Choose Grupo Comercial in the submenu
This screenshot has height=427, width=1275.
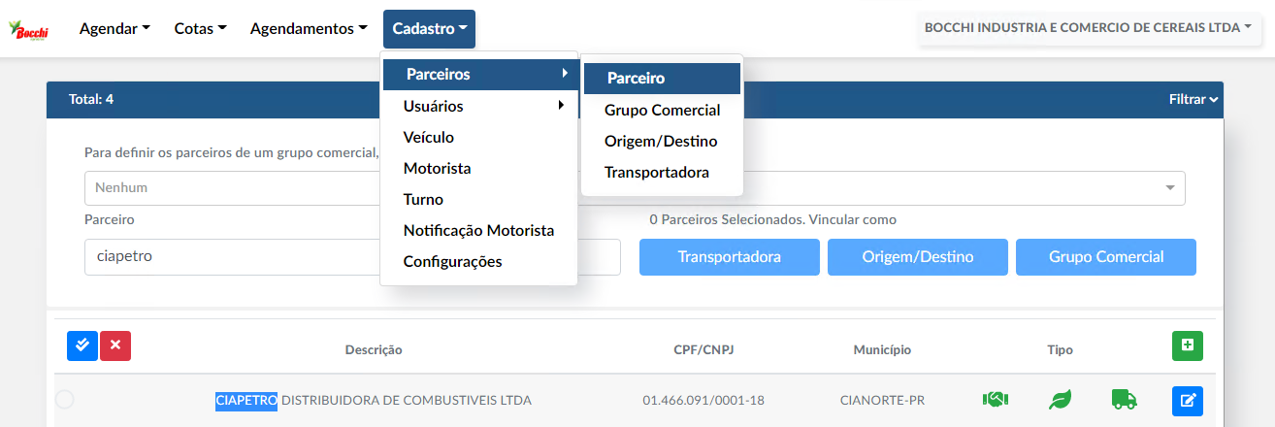point(663,110)
